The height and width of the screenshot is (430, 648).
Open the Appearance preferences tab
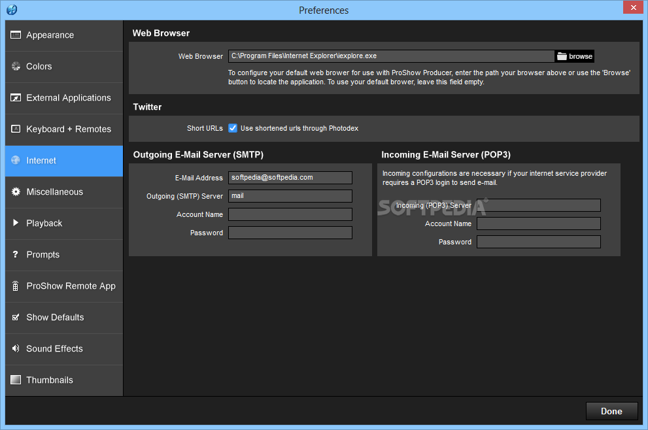(x=64, y=35)
